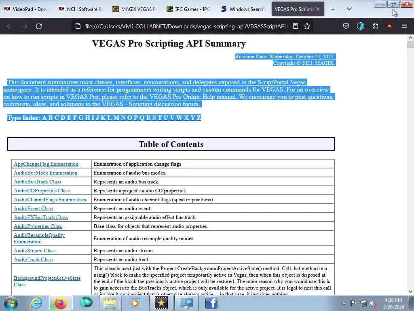This screenshot has height=311, width=414.
Task: Open the AudioResampleQuality Enumeration link
Action: (39, 239)
